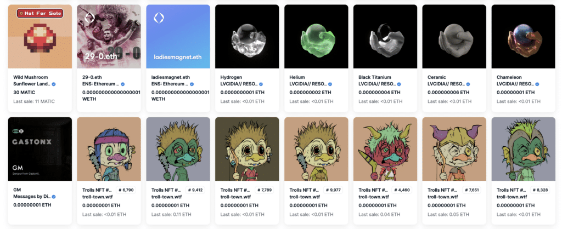562x229 pixels.
Task: Click the Not For Sale badge on mushroom
Action: click(x=40, y=13)
